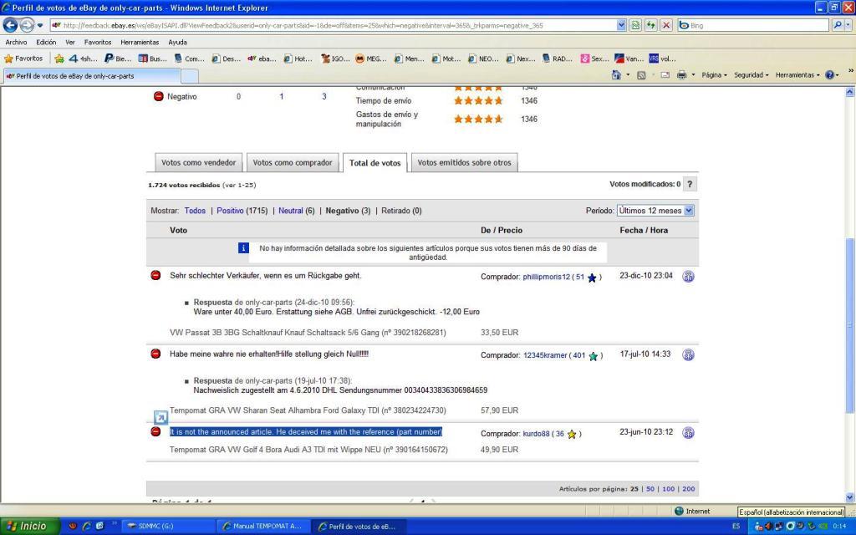Image resolution: width=856 pixels, height=535 pixels.
Task: Click the Home page icon
Action: 616,74
